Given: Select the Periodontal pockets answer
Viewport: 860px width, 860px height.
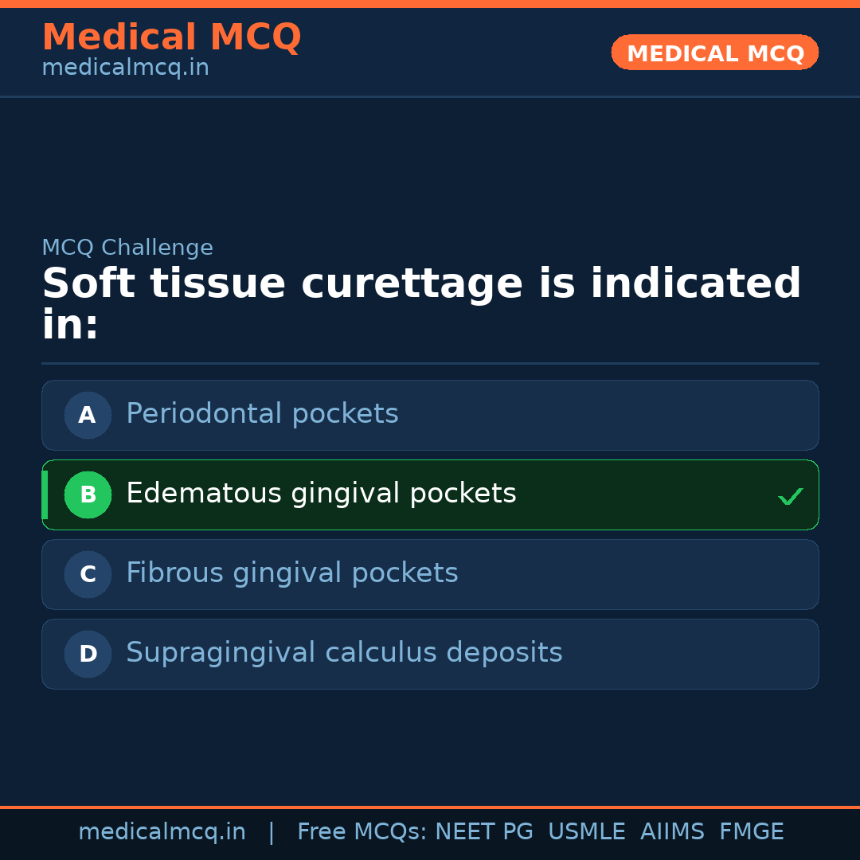Looking at the screenshot, I should 262,414.
